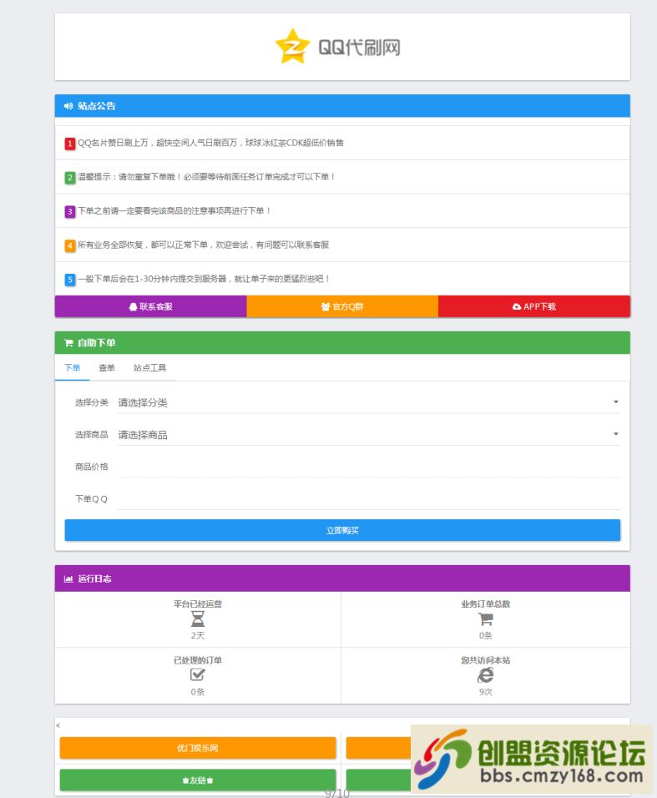Click the cart icon under 业务订单总数

[486, 619]
